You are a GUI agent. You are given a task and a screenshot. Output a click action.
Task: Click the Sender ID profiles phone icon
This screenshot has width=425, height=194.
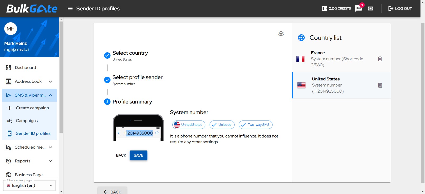pyautogui.click(x=10, y=133)
